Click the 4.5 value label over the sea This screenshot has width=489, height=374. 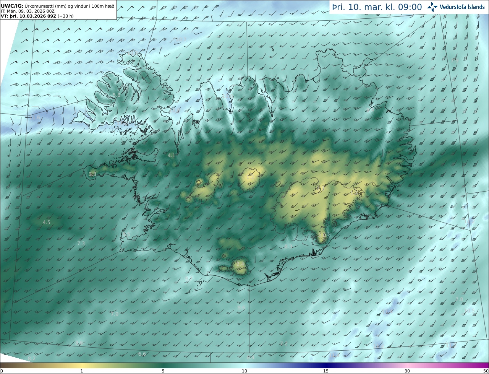46,222
